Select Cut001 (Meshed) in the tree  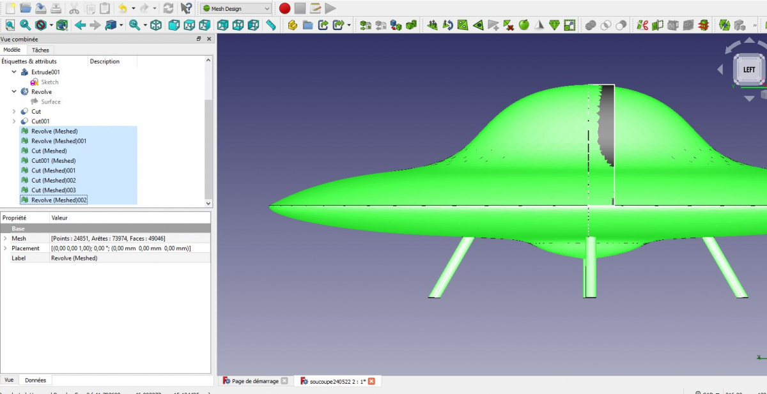53,161
